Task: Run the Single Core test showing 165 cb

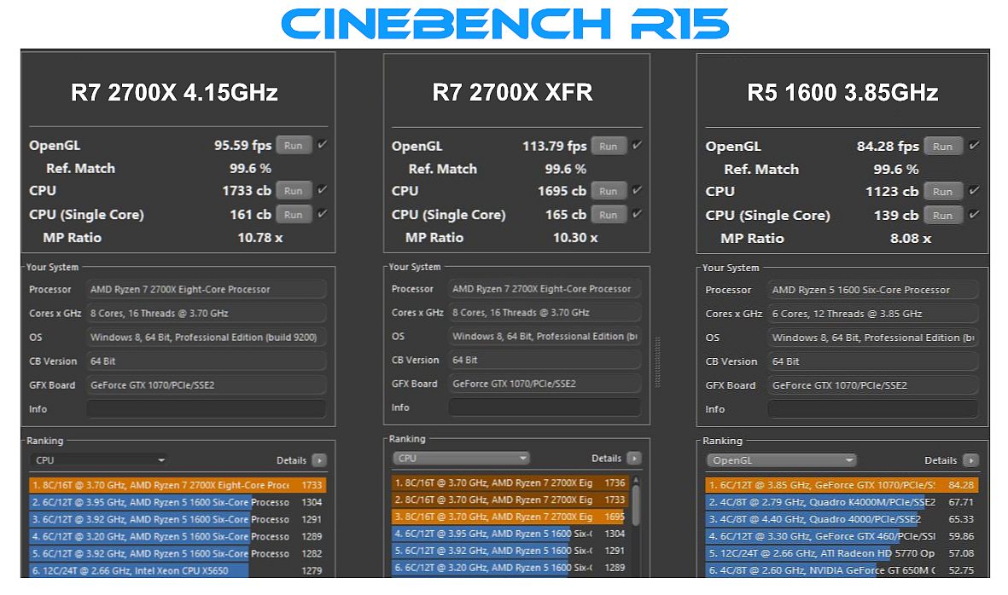Action: coord(608,215)
